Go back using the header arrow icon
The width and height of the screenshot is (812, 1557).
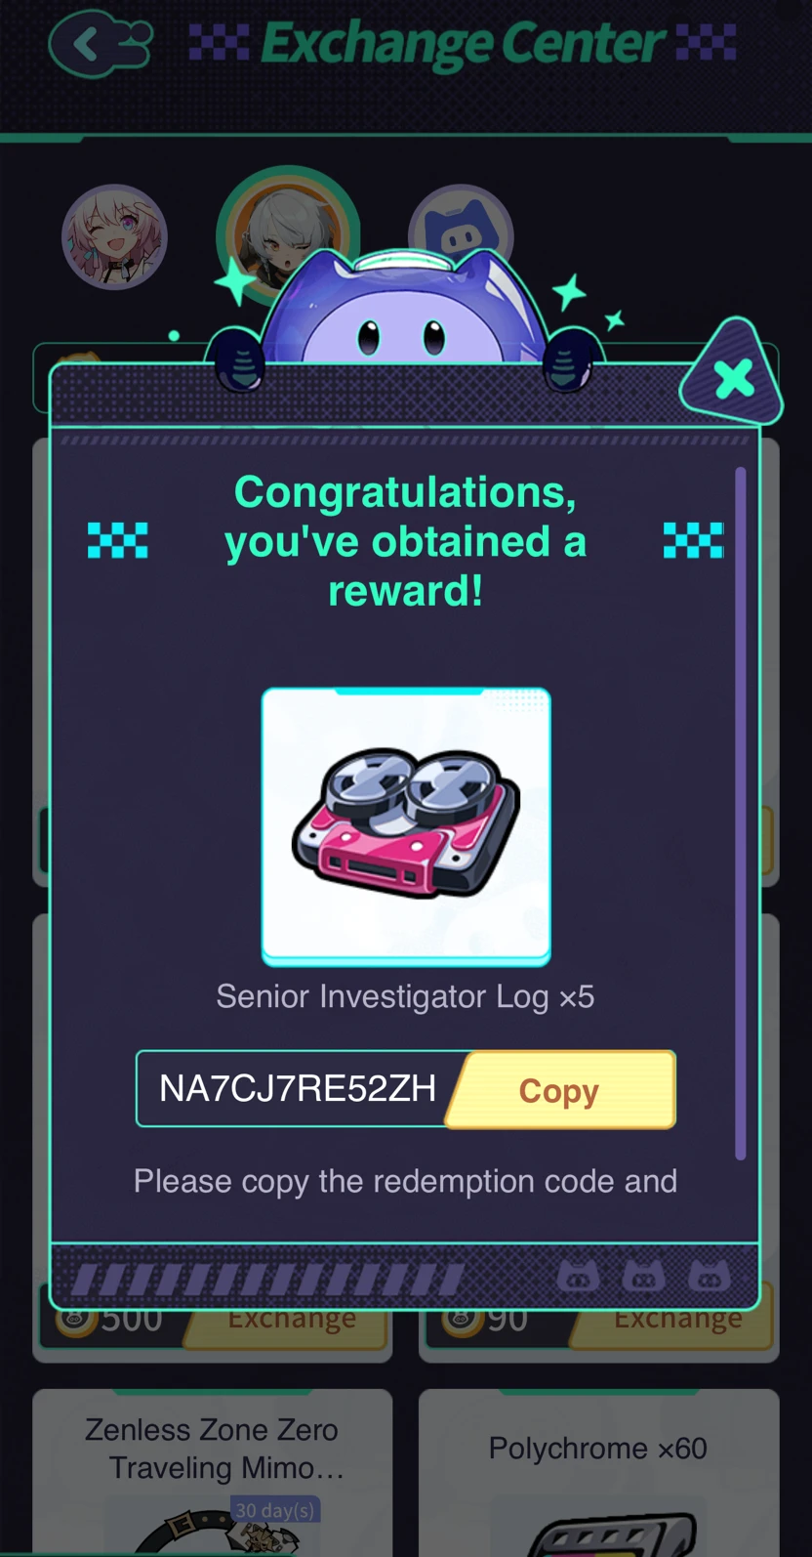(100, 45)
